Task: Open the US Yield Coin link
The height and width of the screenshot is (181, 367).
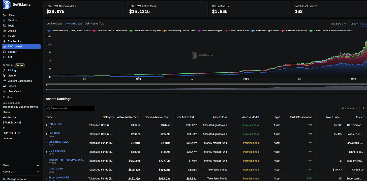Action: click(x=57, y=151)
